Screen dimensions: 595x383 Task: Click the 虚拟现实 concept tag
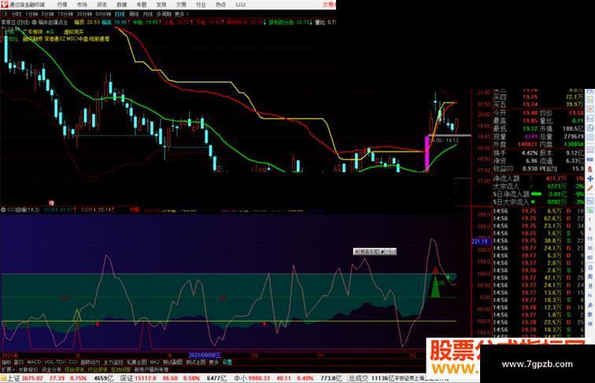click(74, 32)
